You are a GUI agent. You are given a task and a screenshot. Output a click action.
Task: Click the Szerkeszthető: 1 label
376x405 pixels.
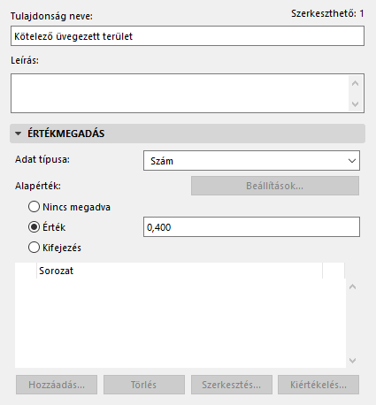(327, 13)
